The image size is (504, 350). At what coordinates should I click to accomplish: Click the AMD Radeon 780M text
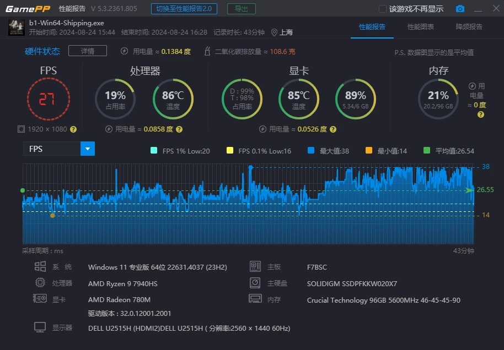tap(119, 299)
